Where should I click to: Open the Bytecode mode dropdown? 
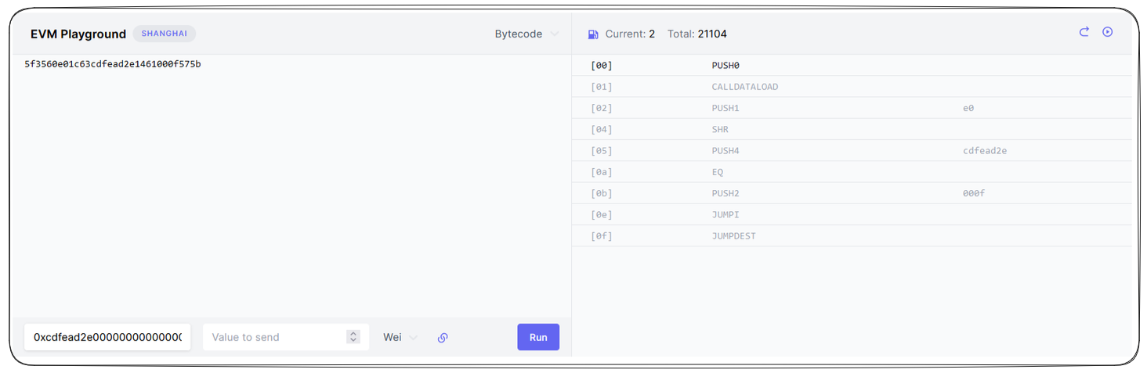click(526, 34)
